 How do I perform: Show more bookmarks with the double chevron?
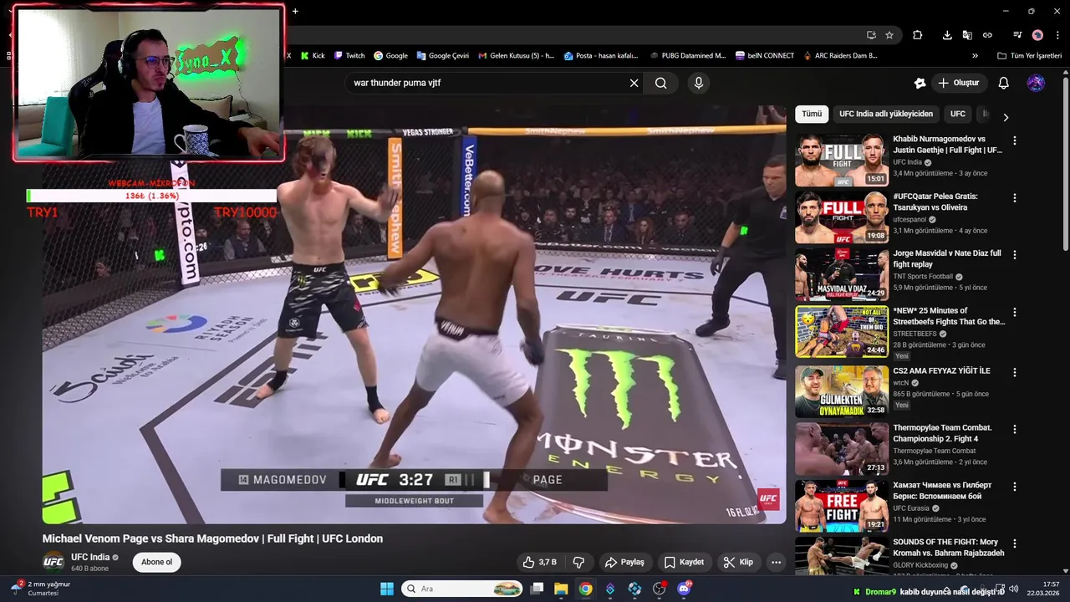pyautogui.click(x=975, y=55)
